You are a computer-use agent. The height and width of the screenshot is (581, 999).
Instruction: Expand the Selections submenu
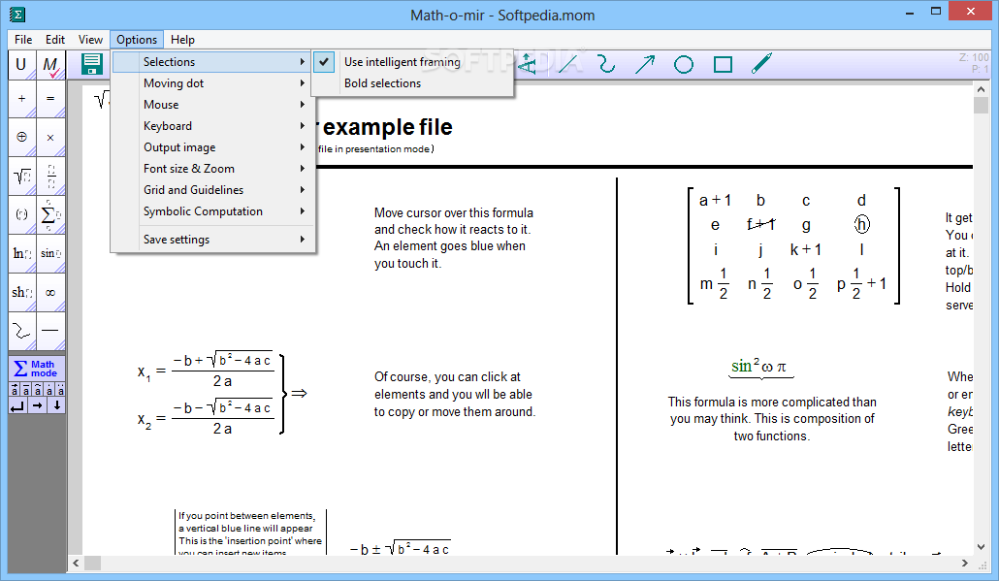coord(212,62)
